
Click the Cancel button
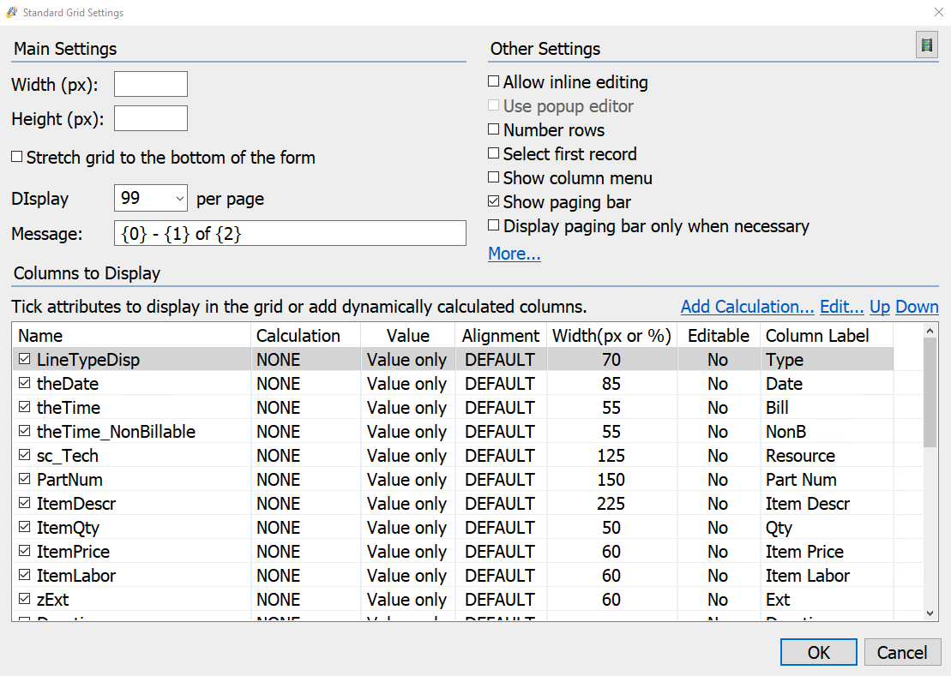tap(902, 652)
